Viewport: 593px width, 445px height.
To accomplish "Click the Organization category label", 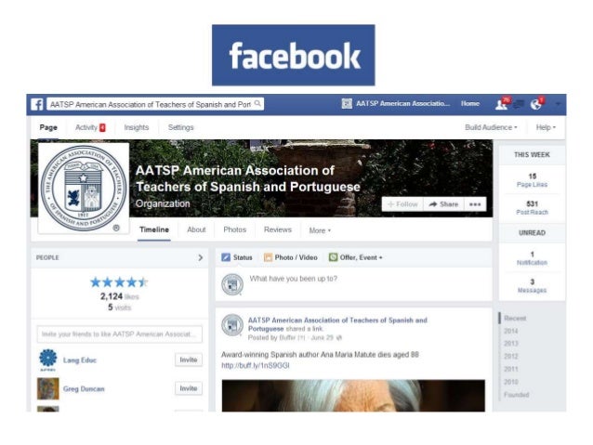I will (x=163, y=203).
